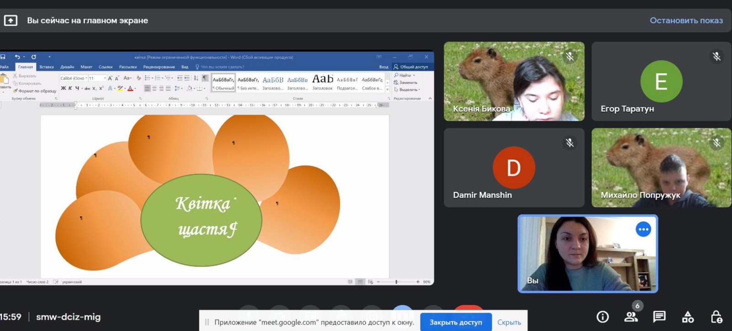Open host controls lock icon
The width and height of the screenshot is (732, 331).
pos(716,316)
